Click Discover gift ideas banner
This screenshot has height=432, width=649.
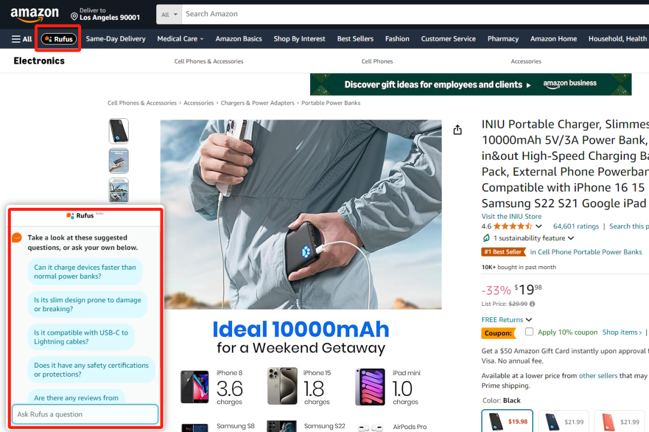pos(471,84)
